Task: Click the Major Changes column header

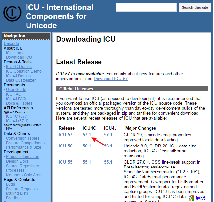Action: point(141,128)
